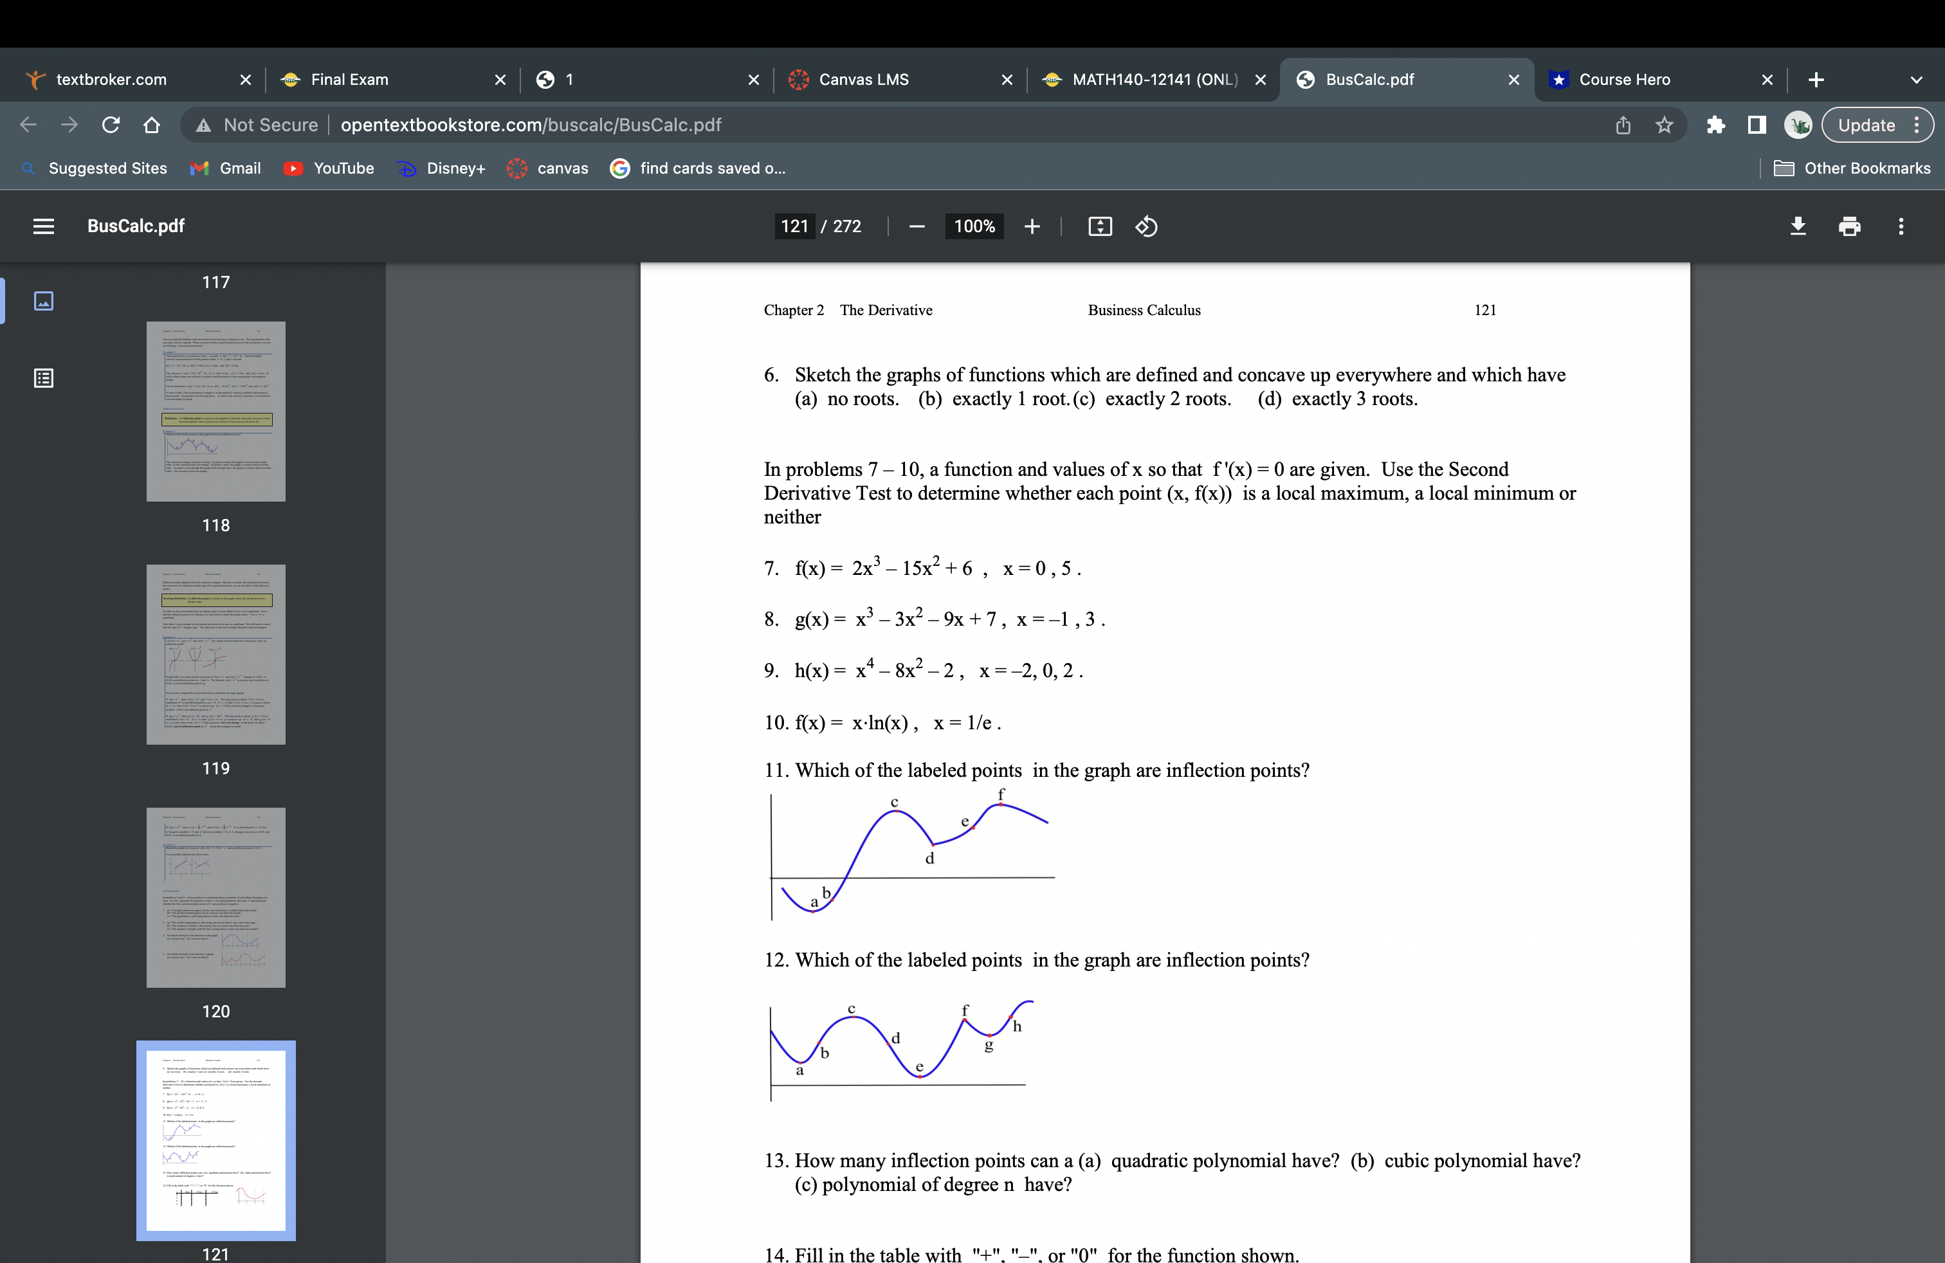Zoom out using the minus icon
1945x1263 pixels.
(916, 226)
